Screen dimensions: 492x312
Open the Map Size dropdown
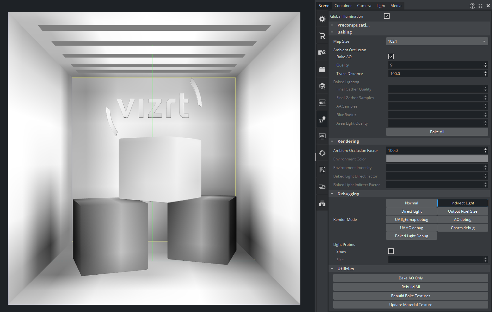tap(437, 41)
